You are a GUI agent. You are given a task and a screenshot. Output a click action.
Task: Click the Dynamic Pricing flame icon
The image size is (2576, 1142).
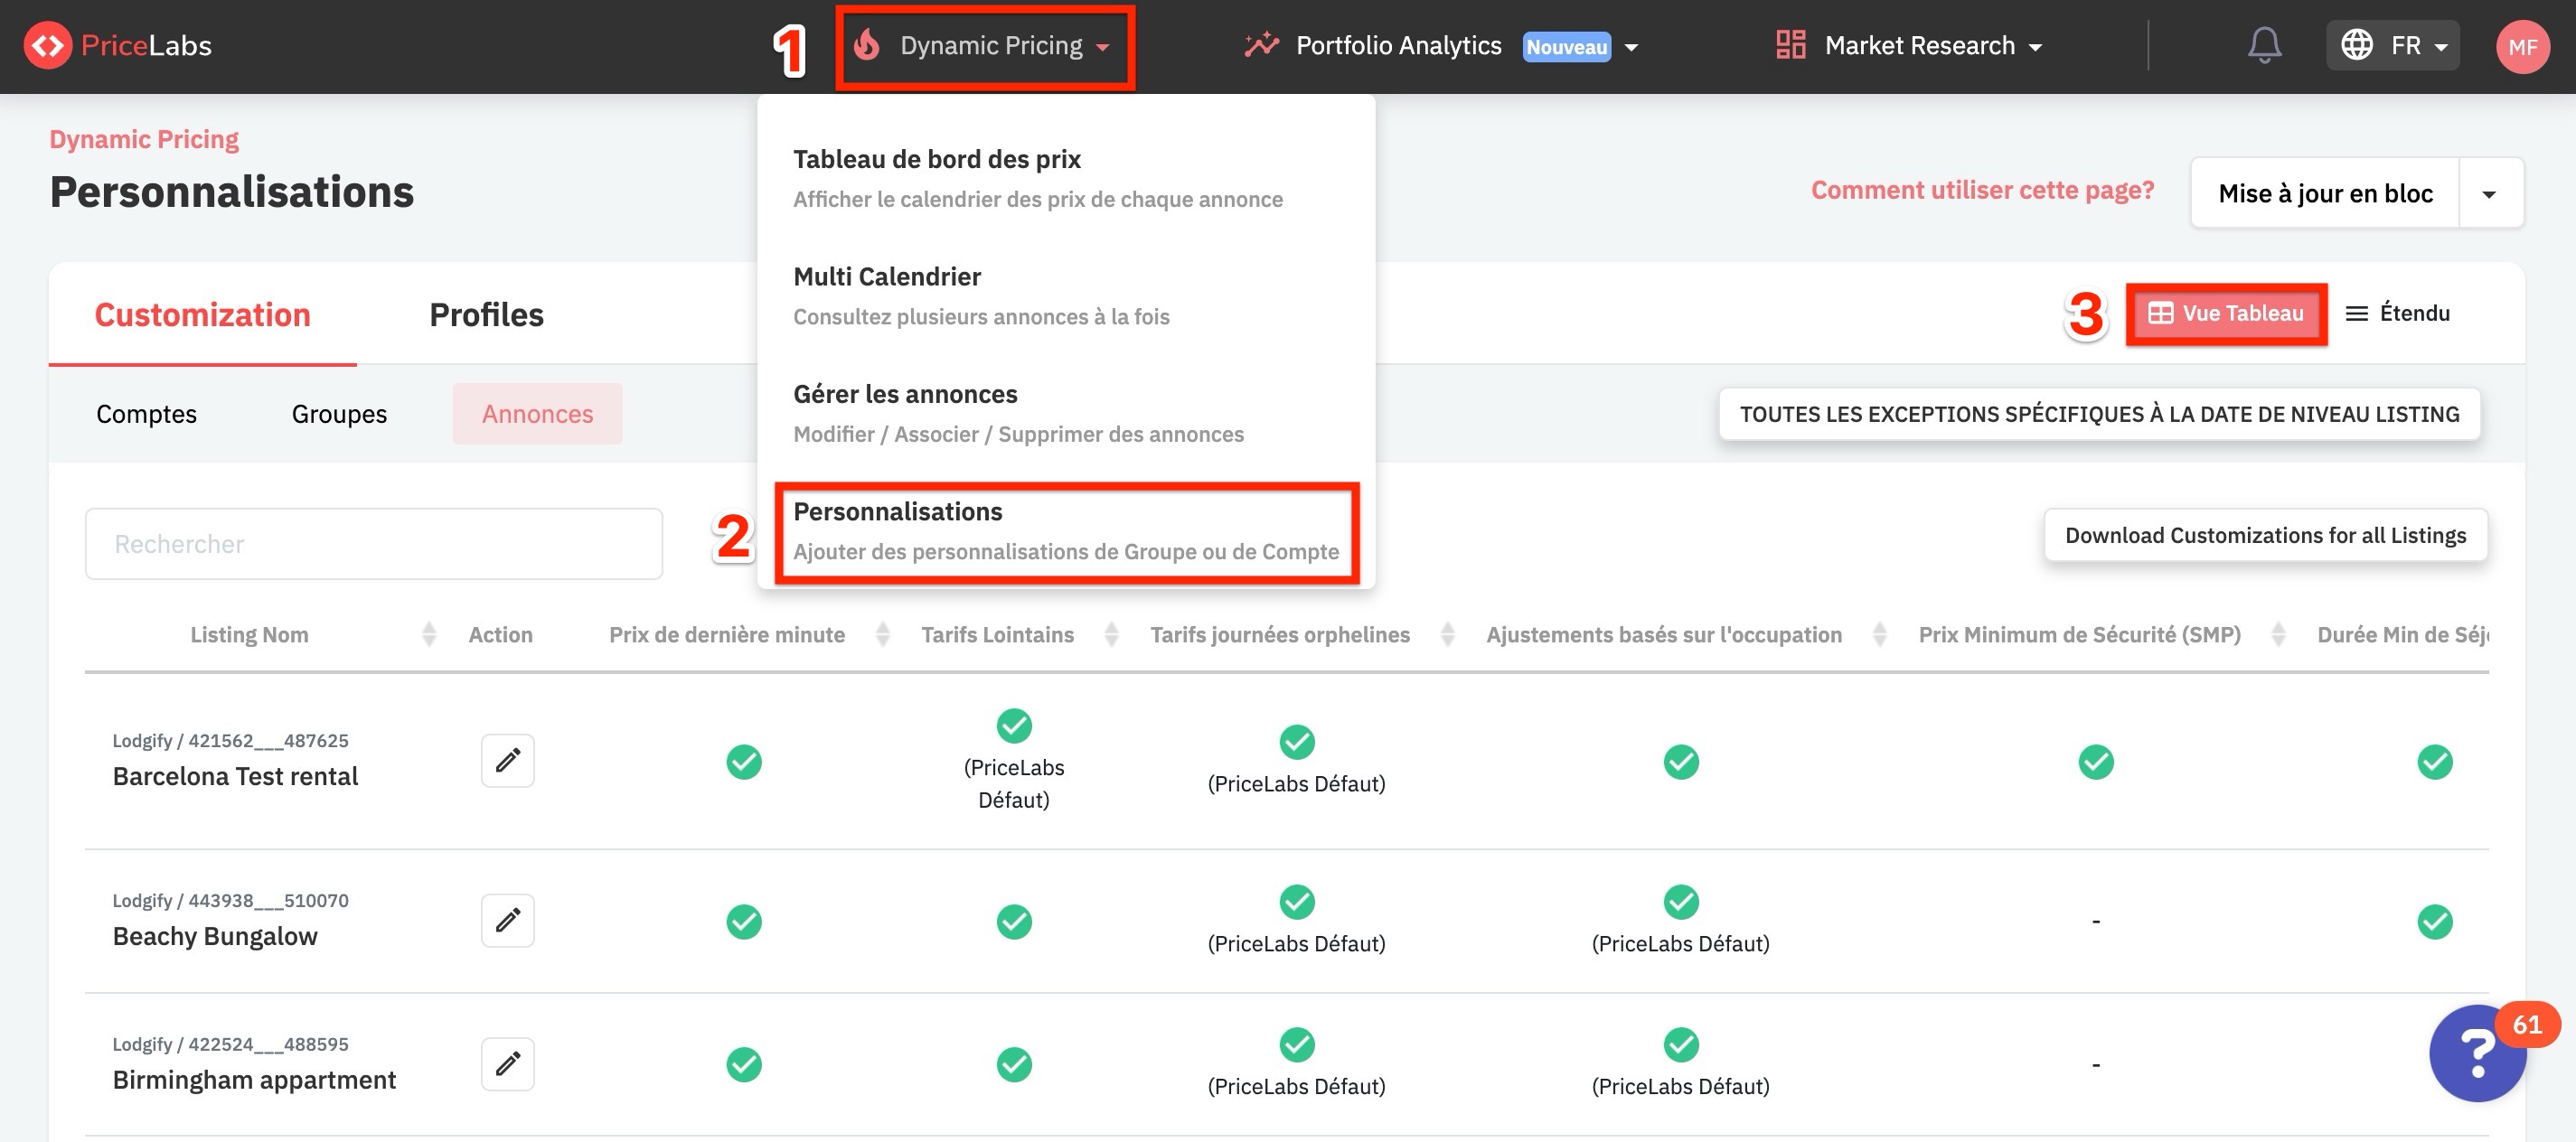867,45
